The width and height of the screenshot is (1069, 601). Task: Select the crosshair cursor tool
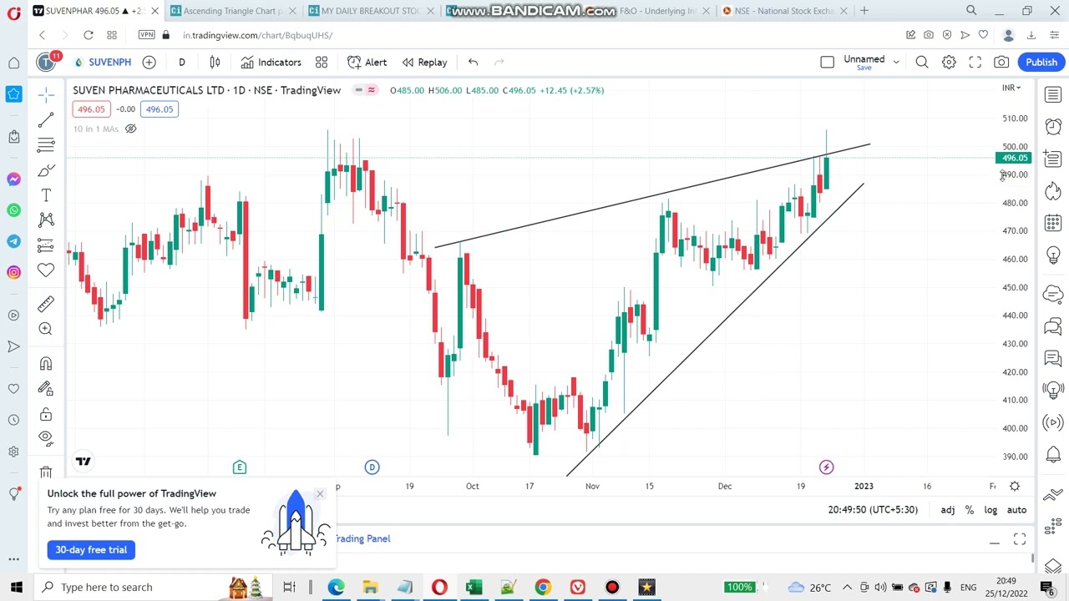coord(46,95)
